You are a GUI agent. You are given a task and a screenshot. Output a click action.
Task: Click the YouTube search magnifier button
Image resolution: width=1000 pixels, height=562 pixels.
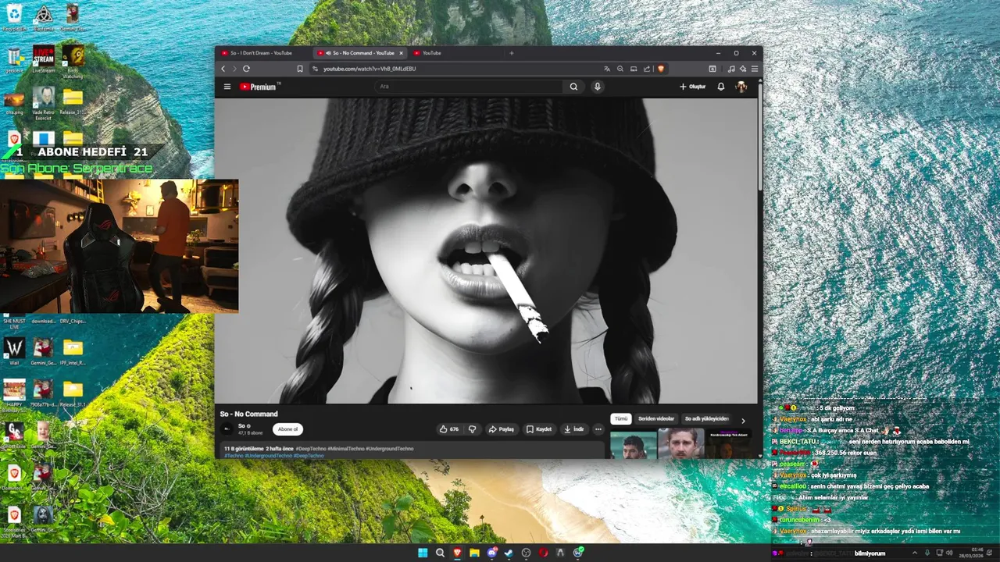pos(573,87)
